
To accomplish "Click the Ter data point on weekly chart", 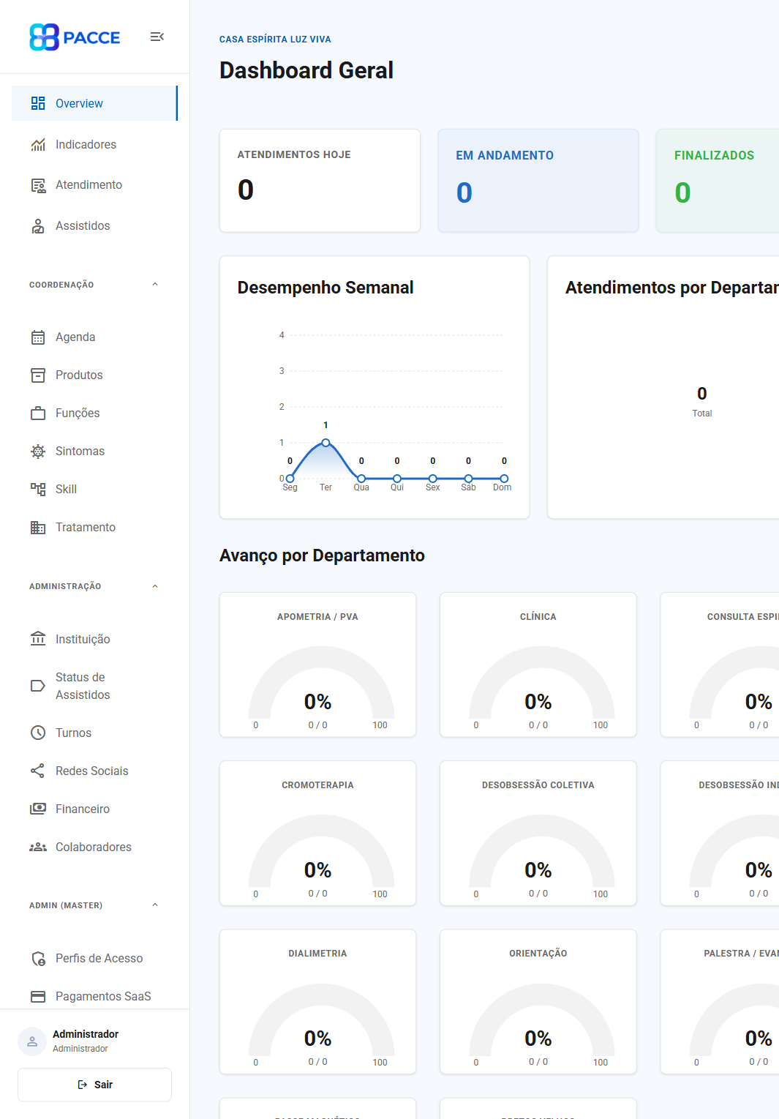I will tap(325, 443).
